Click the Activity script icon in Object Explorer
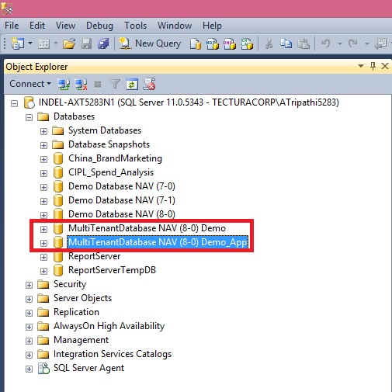The image size is (392, 392). click(149, 84)
